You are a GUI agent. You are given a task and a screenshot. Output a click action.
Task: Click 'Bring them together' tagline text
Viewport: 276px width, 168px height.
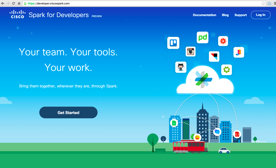(68, 86)
